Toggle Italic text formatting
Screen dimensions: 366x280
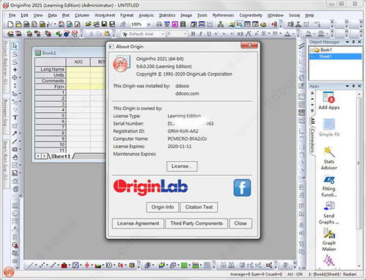201,34
